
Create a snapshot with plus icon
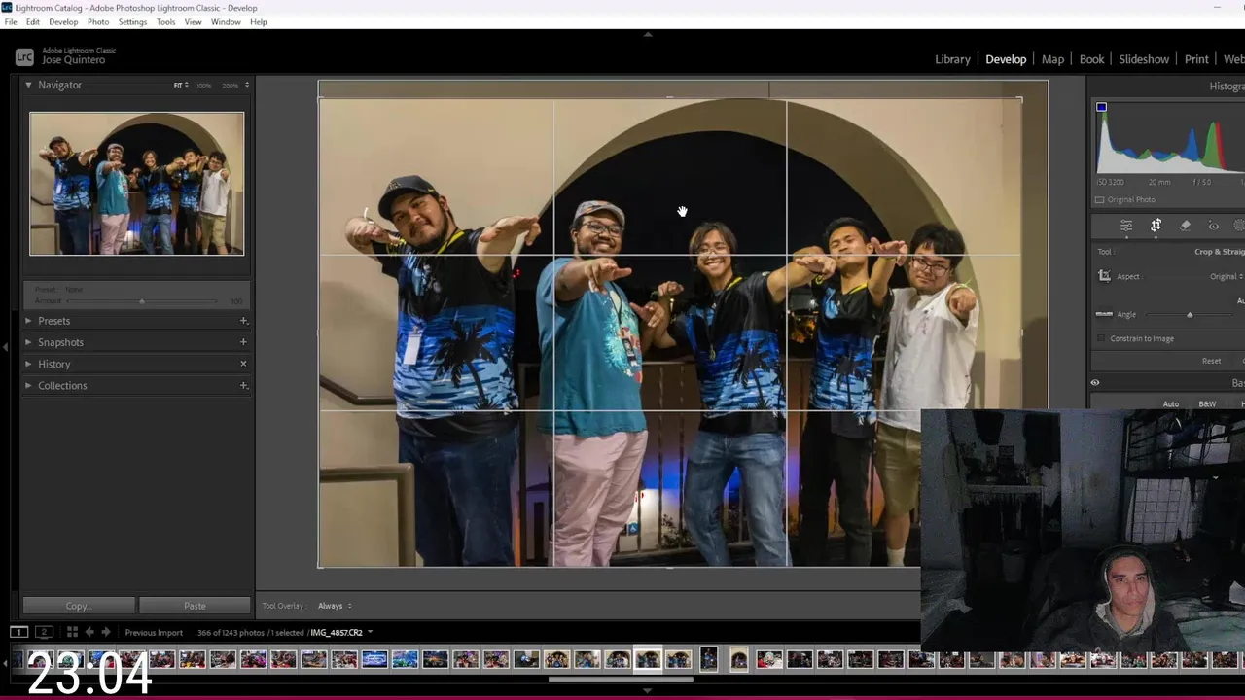243,342
